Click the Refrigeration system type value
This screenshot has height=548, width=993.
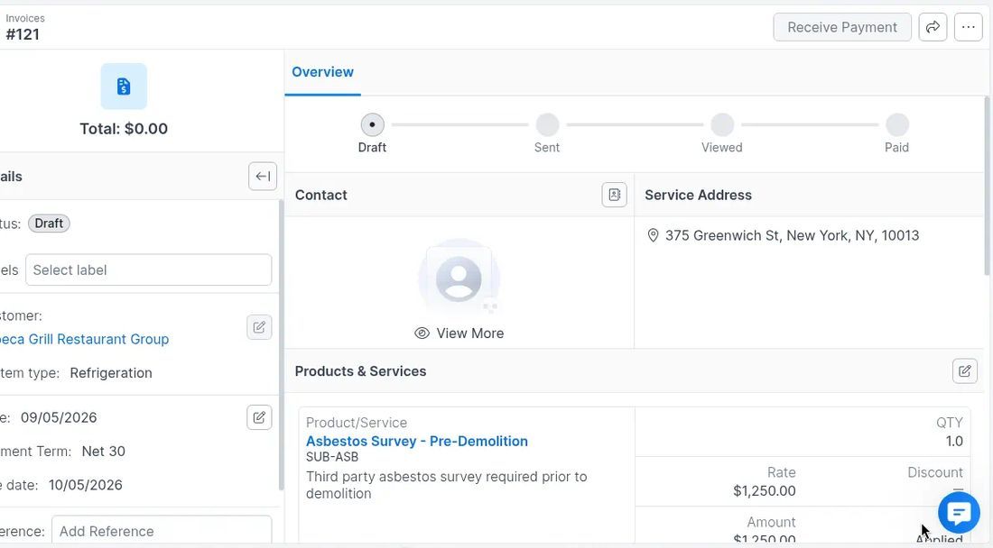pyautogui.click(x=111, y=373)
